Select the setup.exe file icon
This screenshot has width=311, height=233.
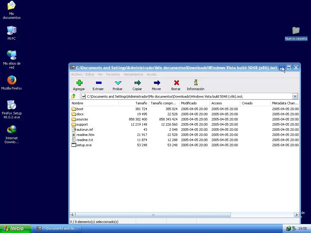click(74, 145)
